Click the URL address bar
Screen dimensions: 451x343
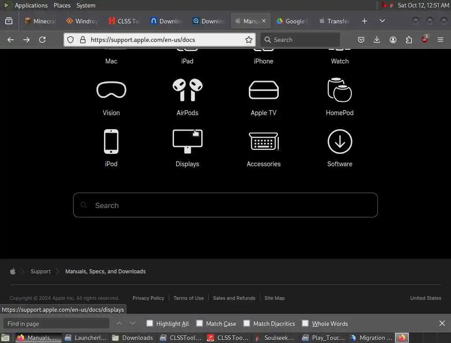pyautogui.click(x=159, y=40)
